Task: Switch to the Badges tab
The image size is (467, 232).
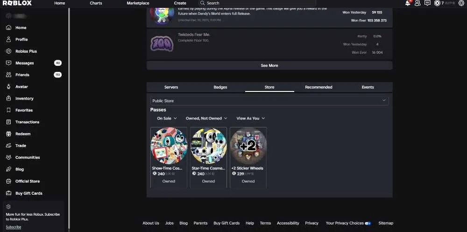Action: (x=220, y=87)
